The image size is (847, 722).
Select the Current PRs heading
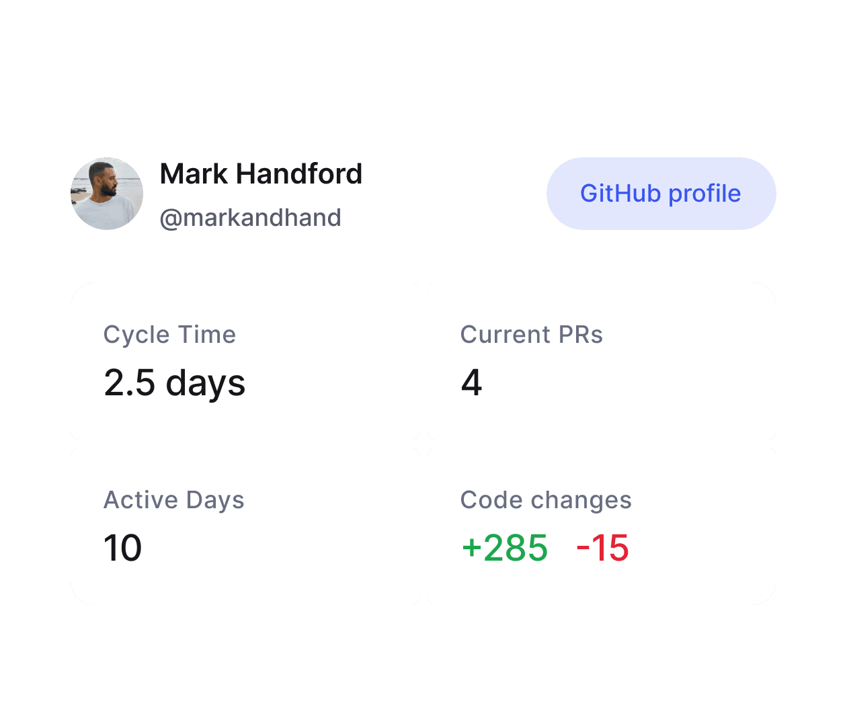pyautogui.click(x=532, y=334)
